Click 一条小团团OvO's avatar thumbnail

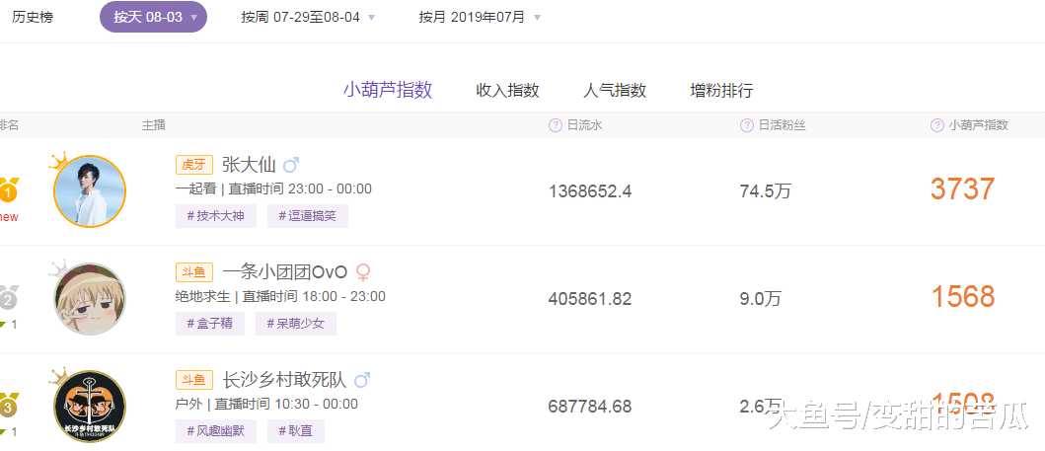pyautogui.click(x=90, y=299)
